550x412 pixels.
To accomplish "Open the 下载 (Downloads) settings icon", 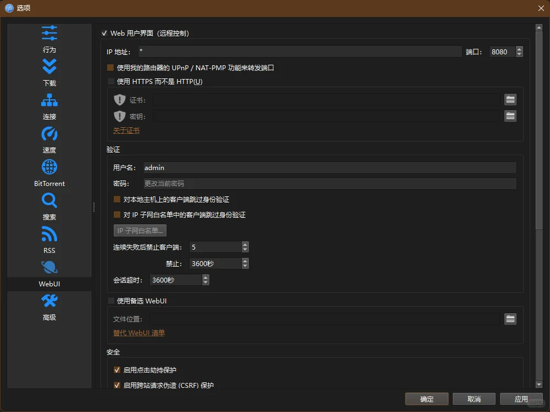I will coord(49,66).
